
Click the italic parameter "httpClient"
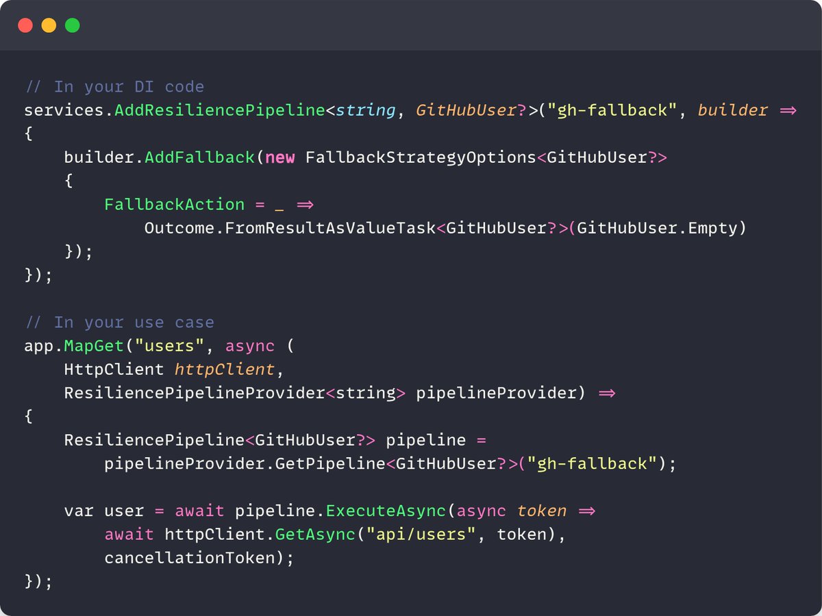[224, 370]
